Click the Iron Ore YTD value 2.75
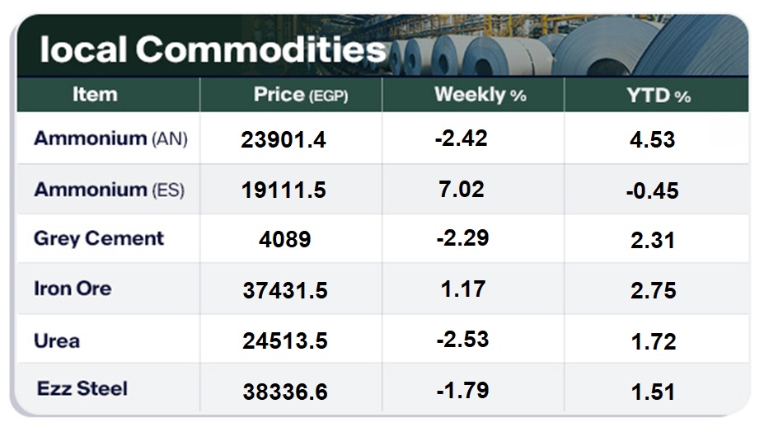The image size is (764, 432). tap(651, 290)
